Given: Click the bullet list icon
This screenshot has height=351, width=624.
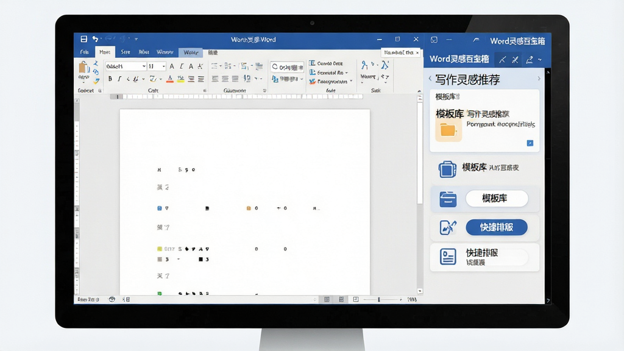Looking at the screenshot, I should [x=215, y=66].
